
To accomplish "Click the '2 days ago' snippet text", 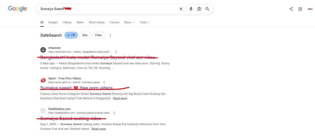I will (47, 63).
